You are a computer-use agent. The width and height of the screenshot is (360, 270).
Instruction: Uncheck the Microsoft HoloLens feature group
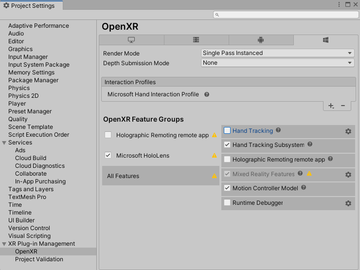pyautogui.click(x=108, y=155)
